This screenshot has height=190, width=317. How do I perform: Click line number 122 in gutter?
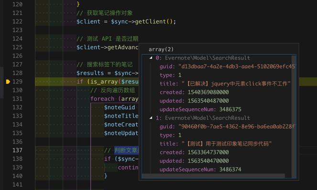(17, 21)
